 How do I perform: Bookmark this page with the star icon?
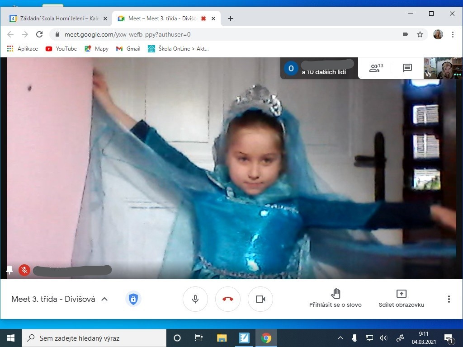pos(420,34)
